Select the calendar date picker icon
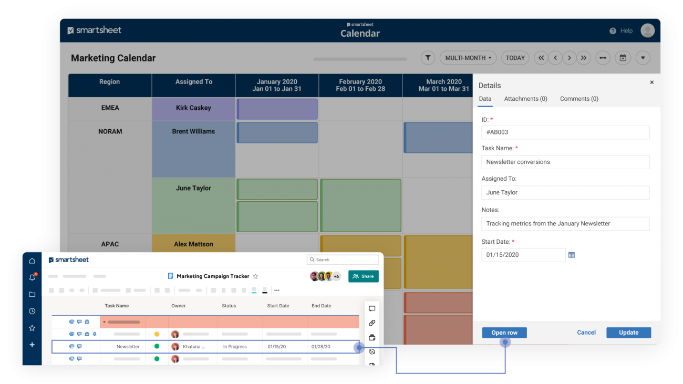Image resolution: width=683 pixels, height=384 pixels. tap(623, 58)
